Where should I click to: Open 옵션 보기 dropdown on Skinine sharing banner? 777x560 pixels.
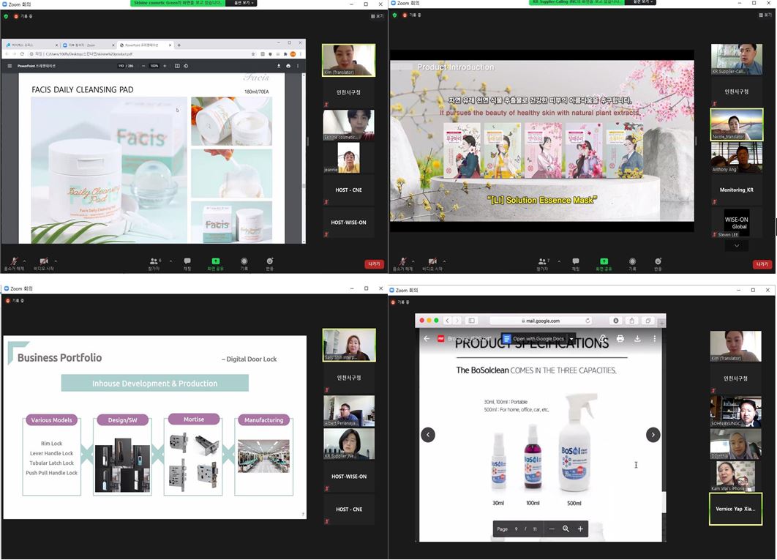pyautogui.click(x=241, y=3)
